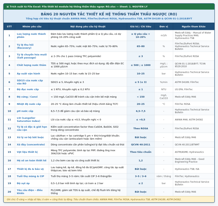Select the subtitle starting "Tổng hợp chỉ tiêu kỹ thuật"
The height and width of the screenshot is (206, 218).
pos(109,19)
